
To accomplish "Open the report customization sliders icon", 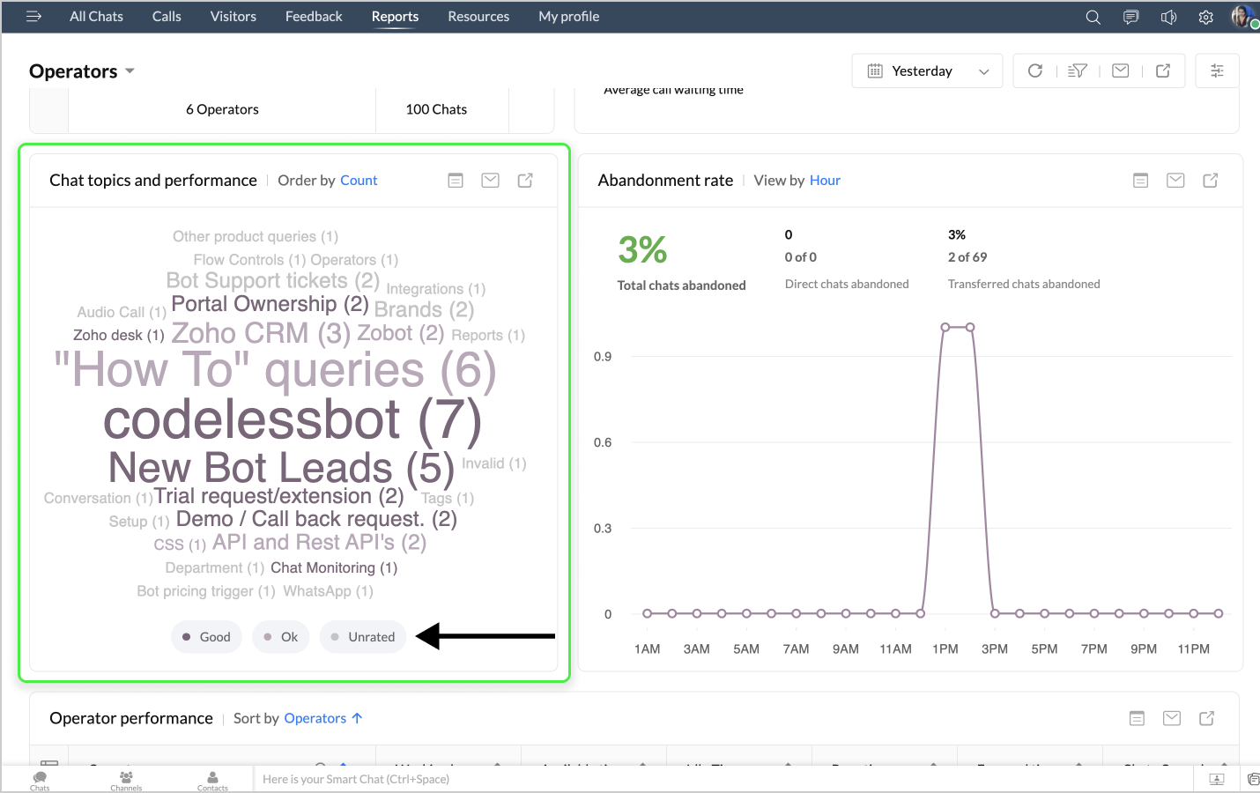I will pyautogui.click(x=1217, y=70).
